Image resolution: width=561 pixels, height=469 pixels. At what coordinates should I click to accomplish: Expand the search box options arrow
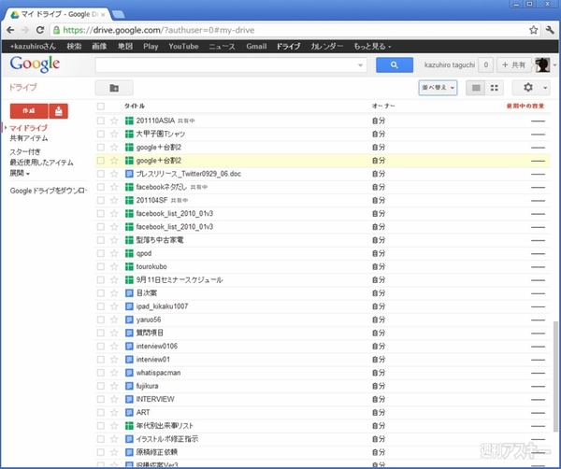pyautogui.click(x=360, y=65)
